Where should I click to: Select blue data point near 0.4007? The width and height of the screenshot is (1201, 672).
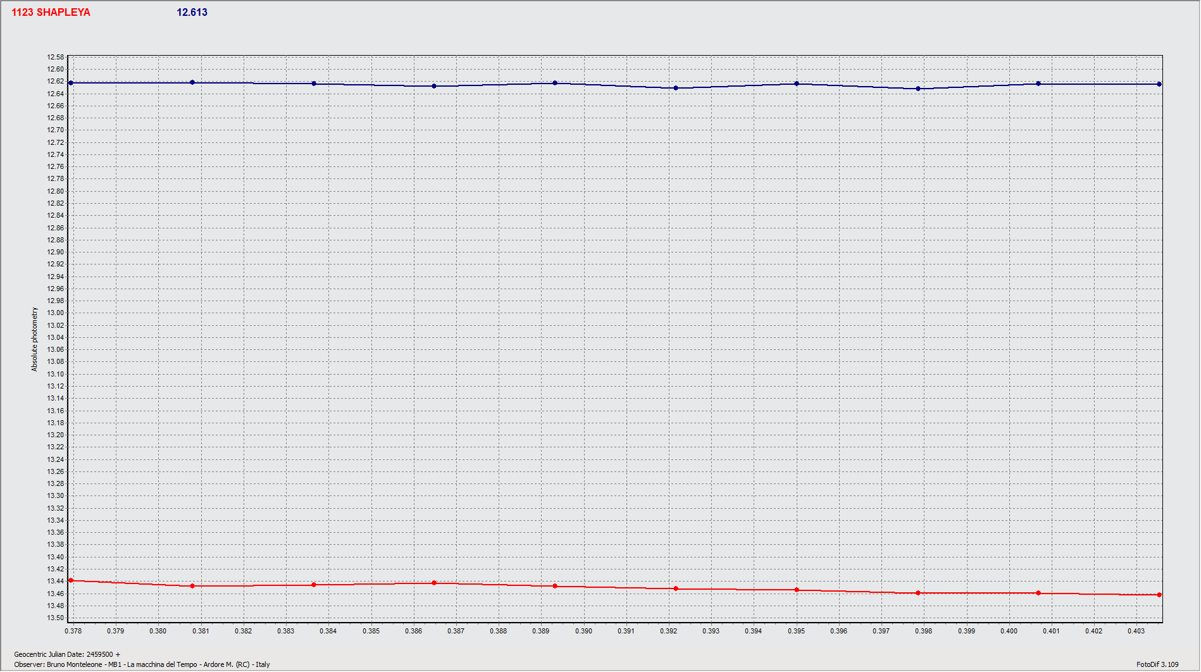tap(1038, 84)
